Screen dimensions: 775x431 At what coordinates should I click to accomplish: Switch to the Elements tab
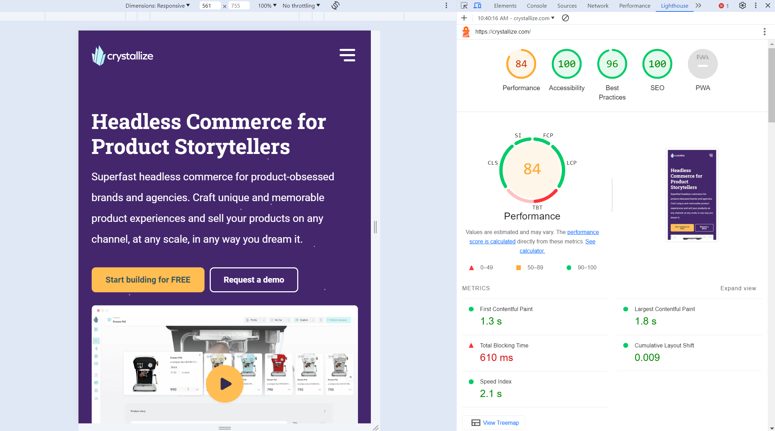click(505, 6)
